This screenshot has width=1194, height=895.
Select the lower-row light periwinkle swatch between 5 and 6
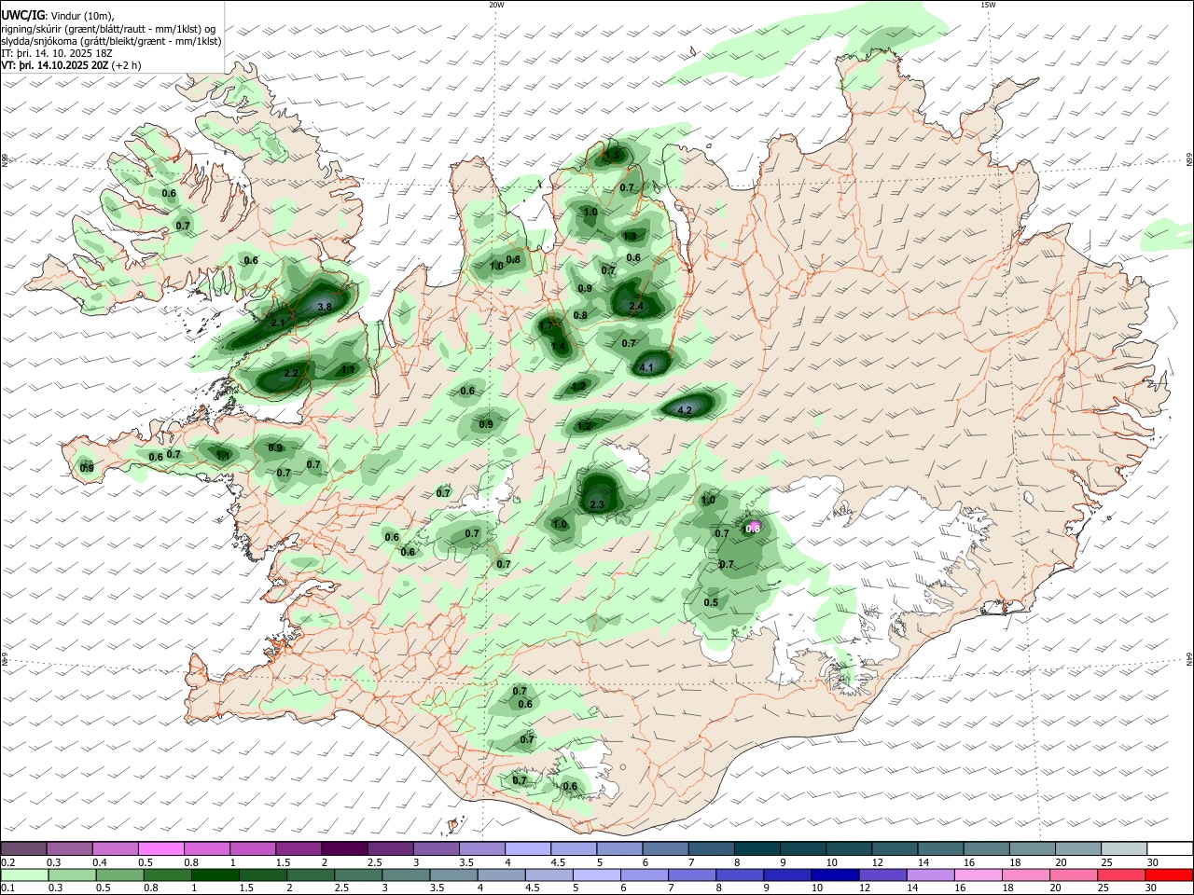point(597,875)
